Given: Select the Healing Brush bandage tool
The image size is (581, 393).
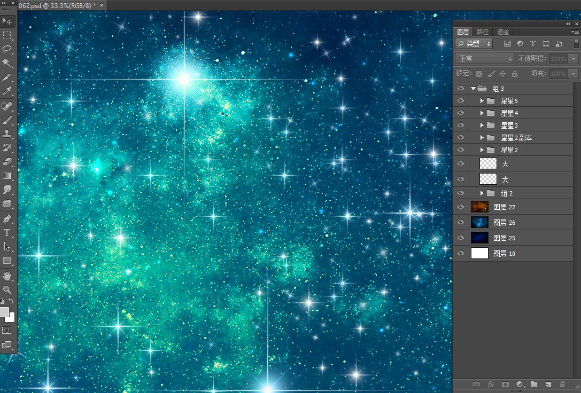Looking at the screenshot, I should [x=7, y=106].
